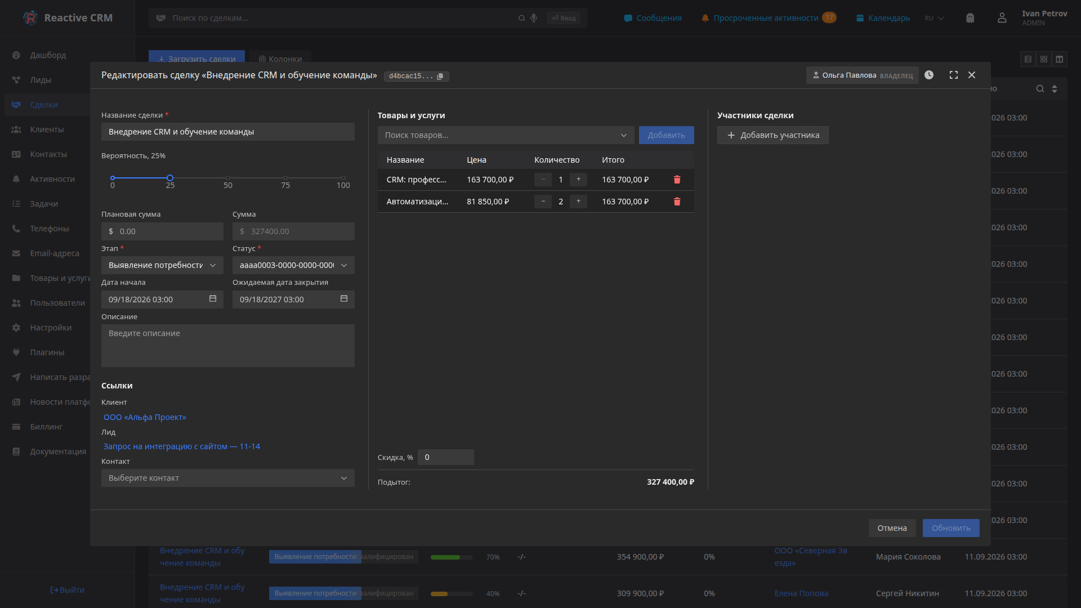Delete the CRM: професс... product row
Screen dimensions: 1081x608
[x=677, y=180]
